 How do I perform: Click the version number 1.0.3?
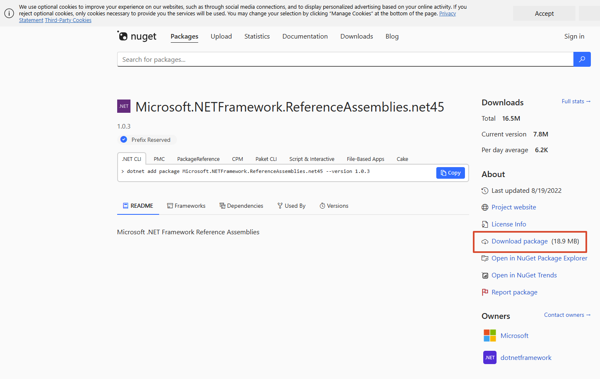[x=124, y=126]
